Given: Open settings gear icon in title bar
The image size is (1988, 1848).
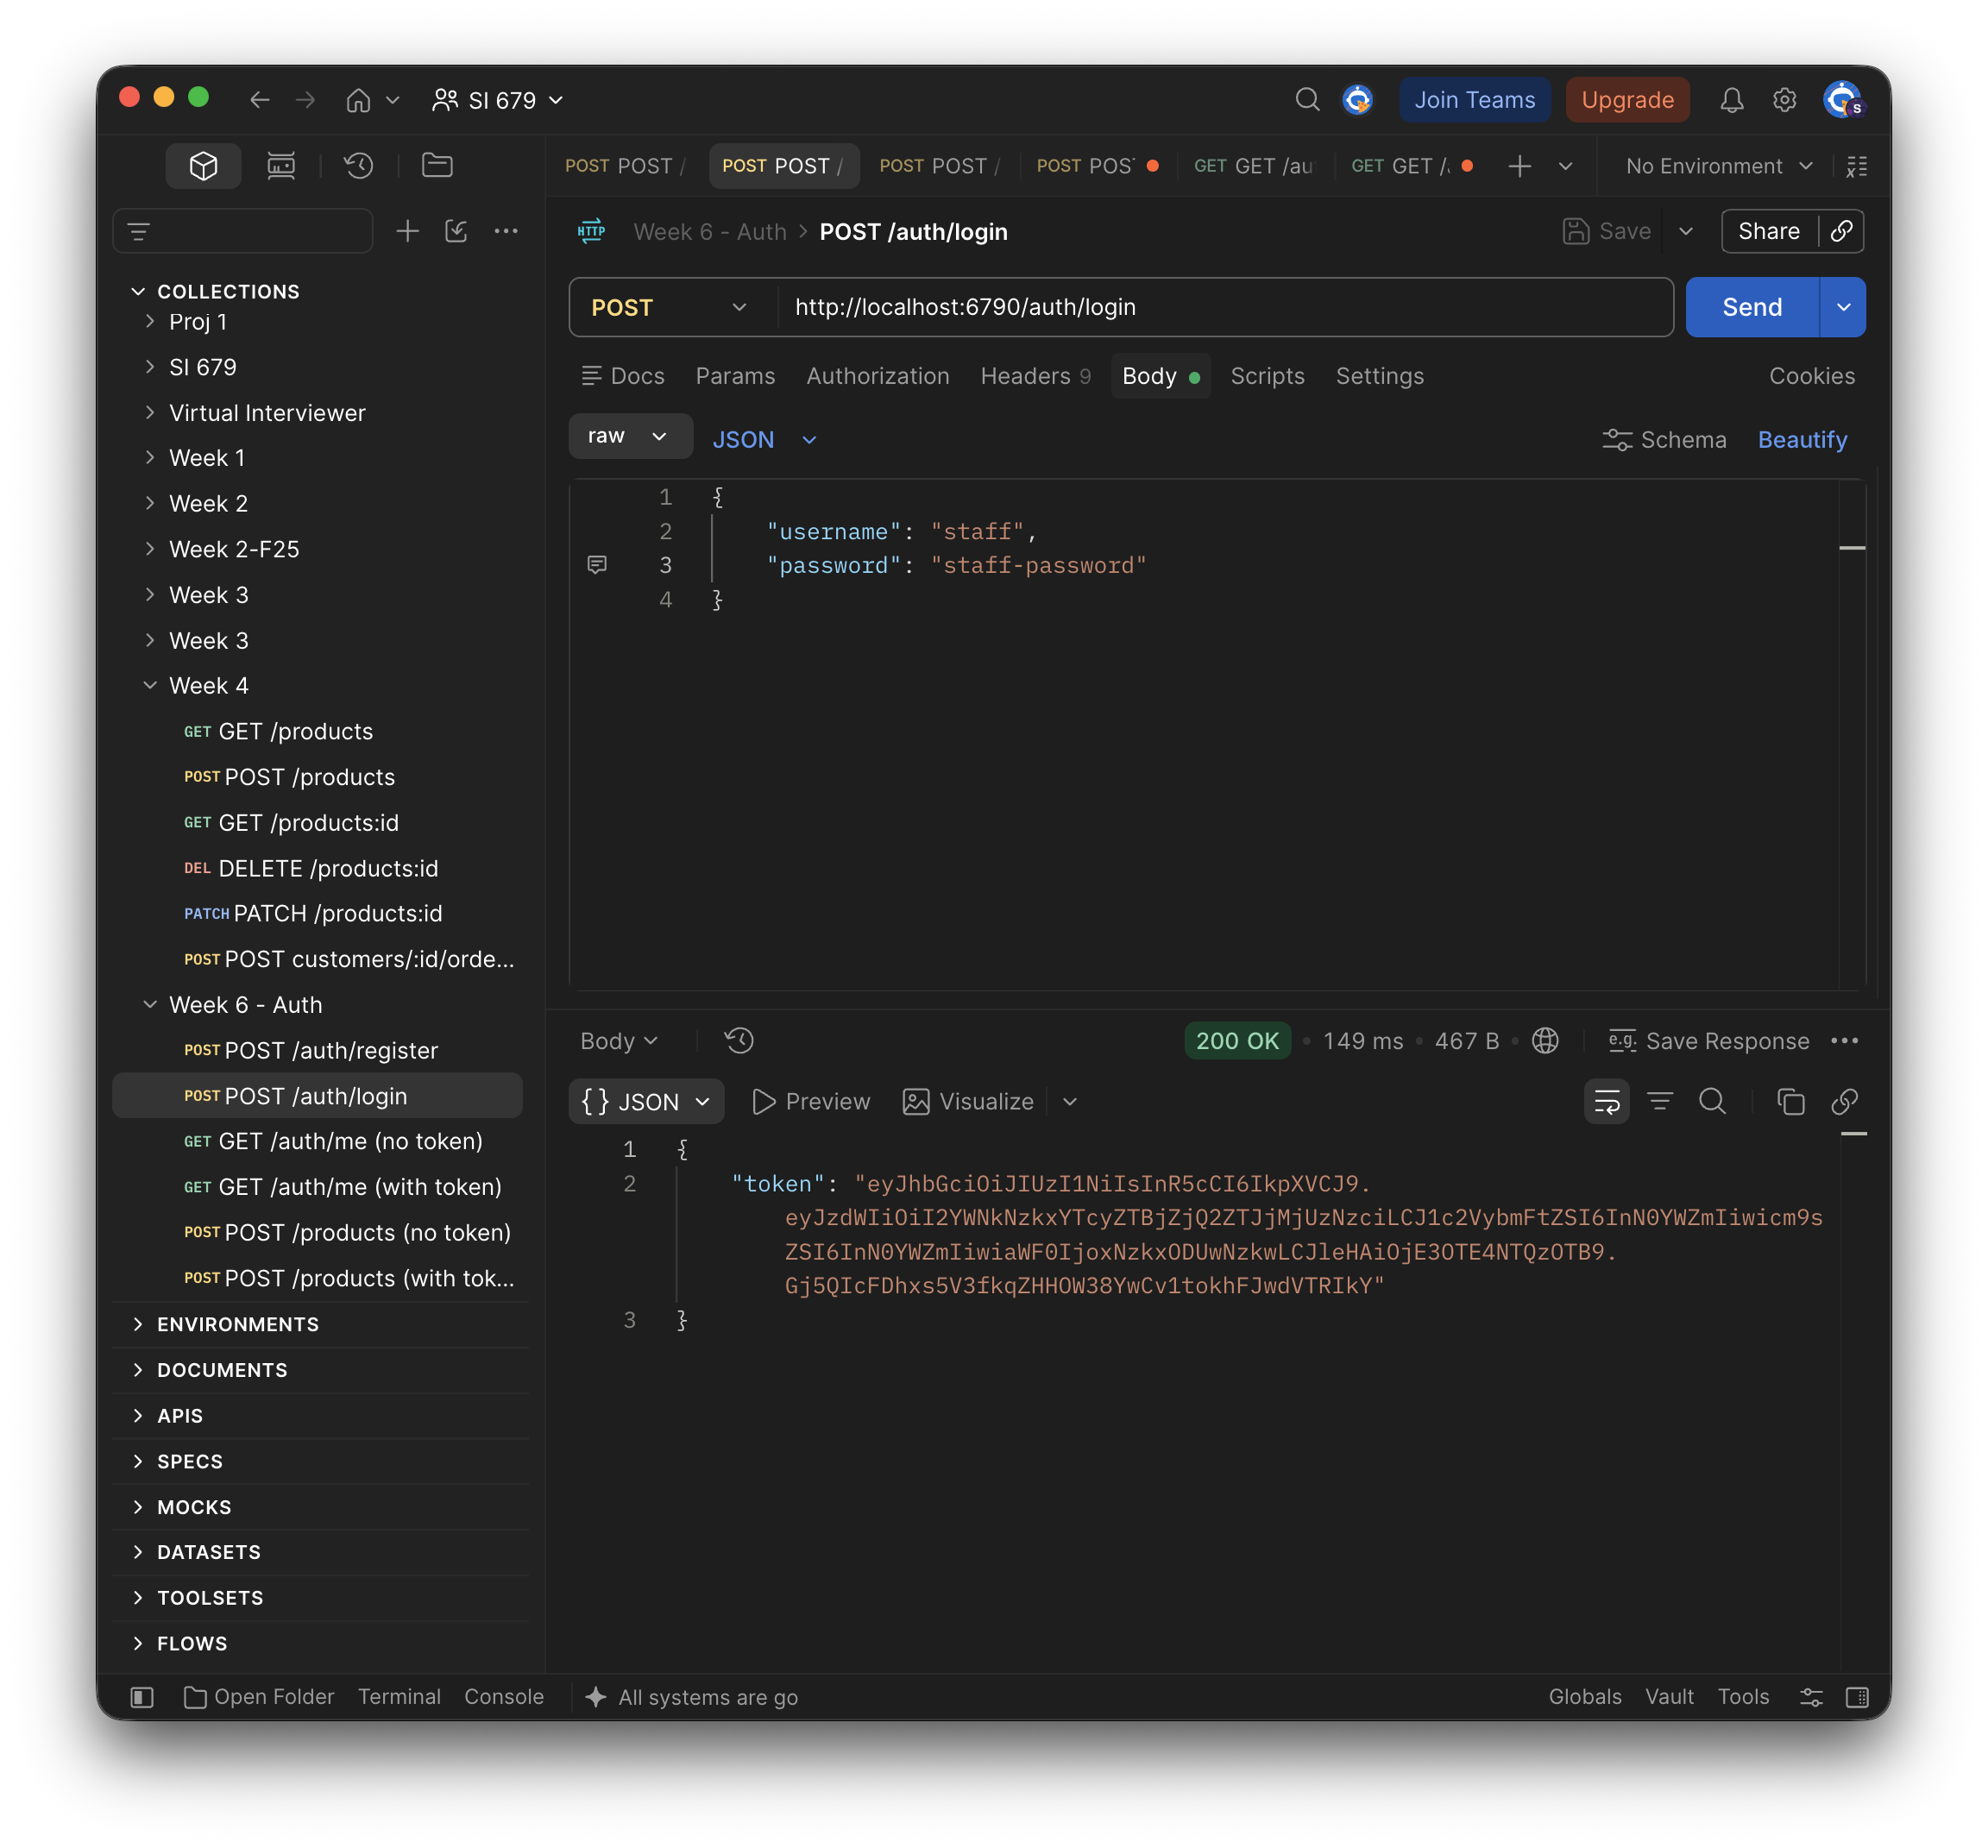Looking at the screenshot, I should tap(1784, 100).
